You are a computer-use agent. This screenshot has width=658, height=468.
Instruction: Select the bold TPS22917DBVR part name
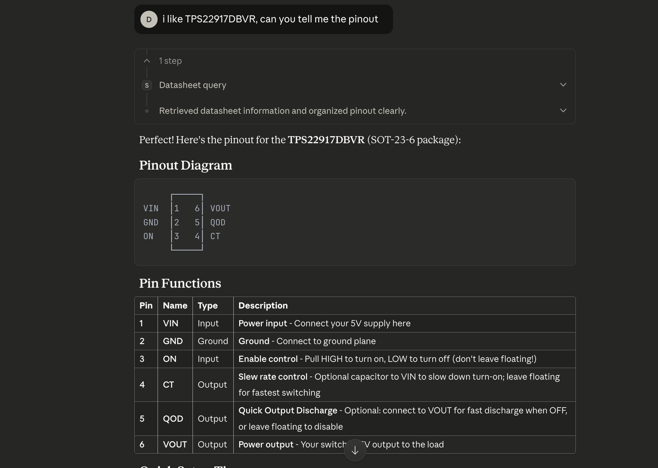pyautogui.click(x=326, y=140)
